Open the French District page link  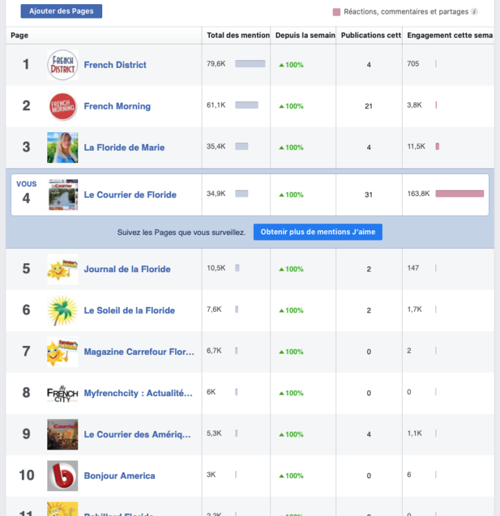coord(115,65)
